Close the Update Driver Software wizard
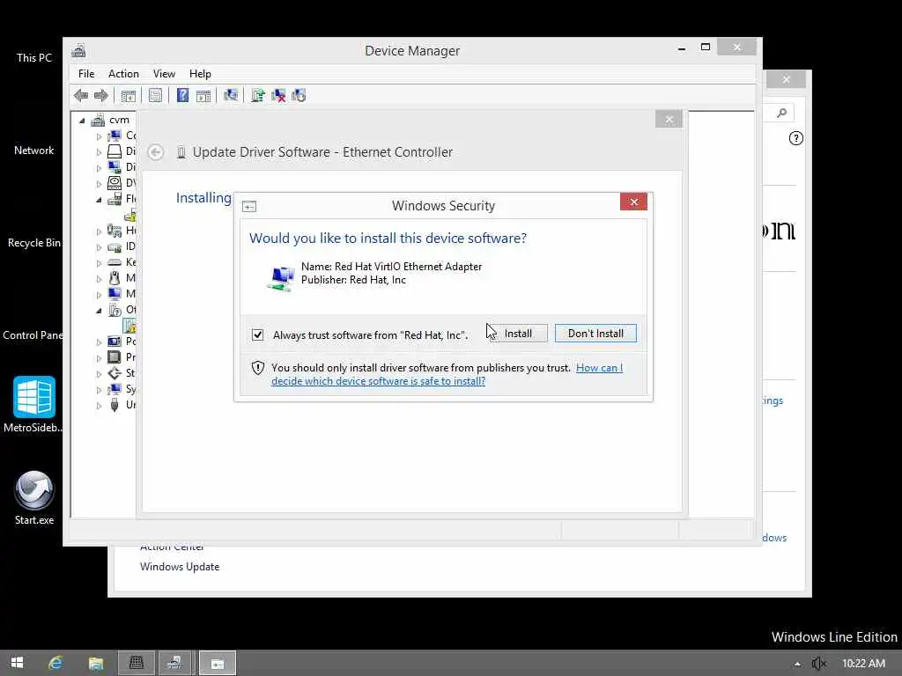Image resolution: width=902 pixels, height=676 pixels. 669,120
